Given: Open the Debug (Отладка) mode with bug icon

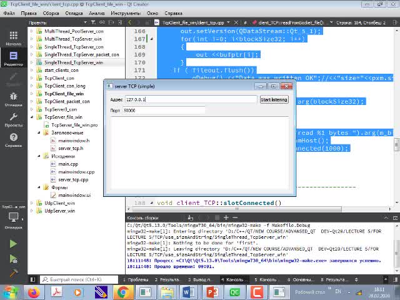Looking at the screenshot, I should tap(14, 99).
